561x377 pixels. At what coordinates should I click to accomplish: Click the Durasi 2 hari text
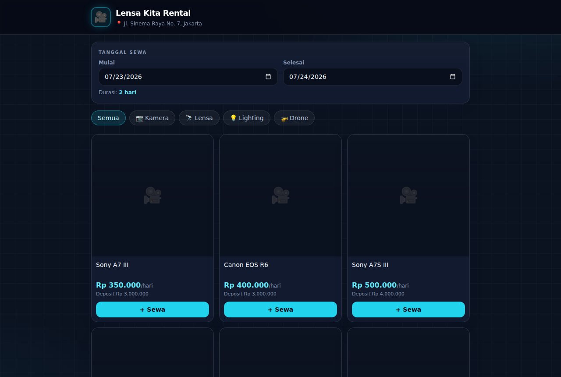point(117,92)
